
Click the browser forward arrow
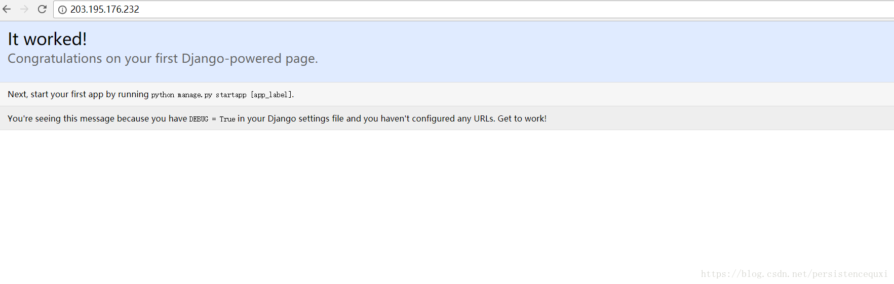pyautogui.click(x=24, y=9)
